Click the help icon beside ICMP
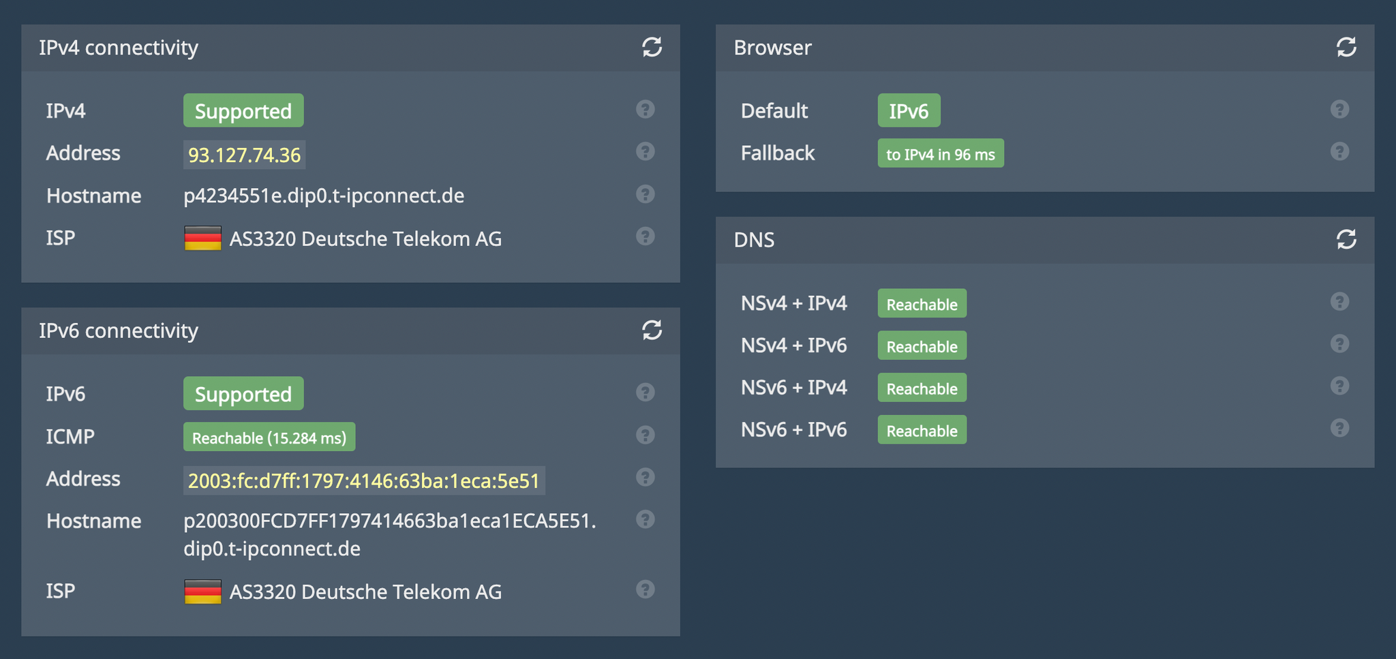 coord(645,435)
